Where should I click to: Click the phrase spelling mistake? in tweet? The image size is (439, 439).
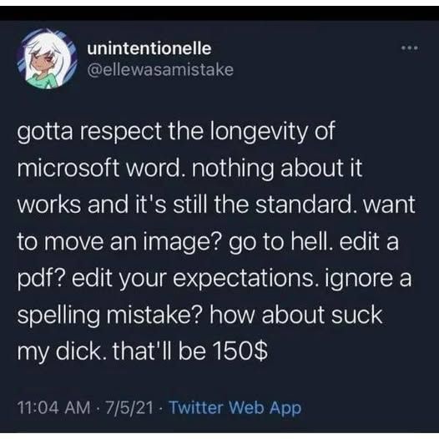108,315
